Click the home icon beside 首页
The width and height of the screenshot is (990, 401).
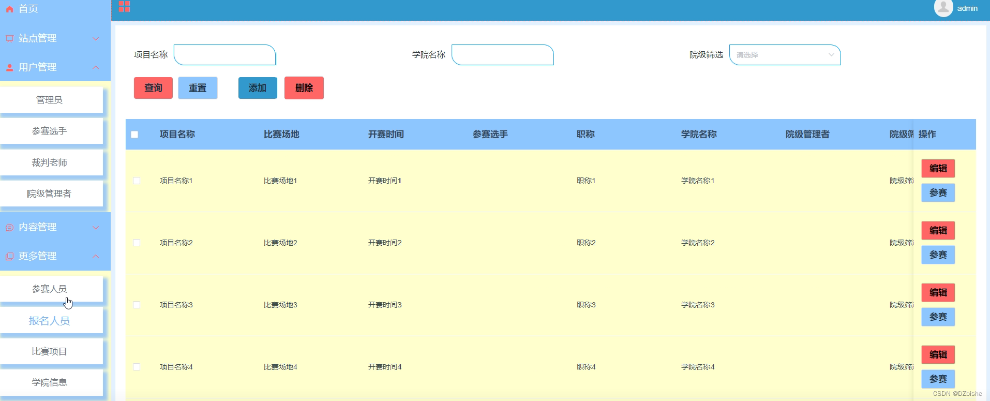(x=9, y=9)
